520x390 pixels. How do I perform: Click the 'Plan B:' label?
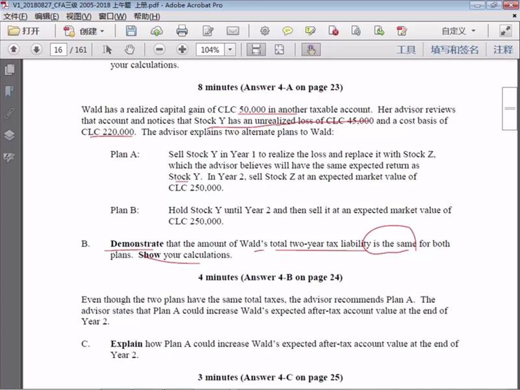(125, 210)
